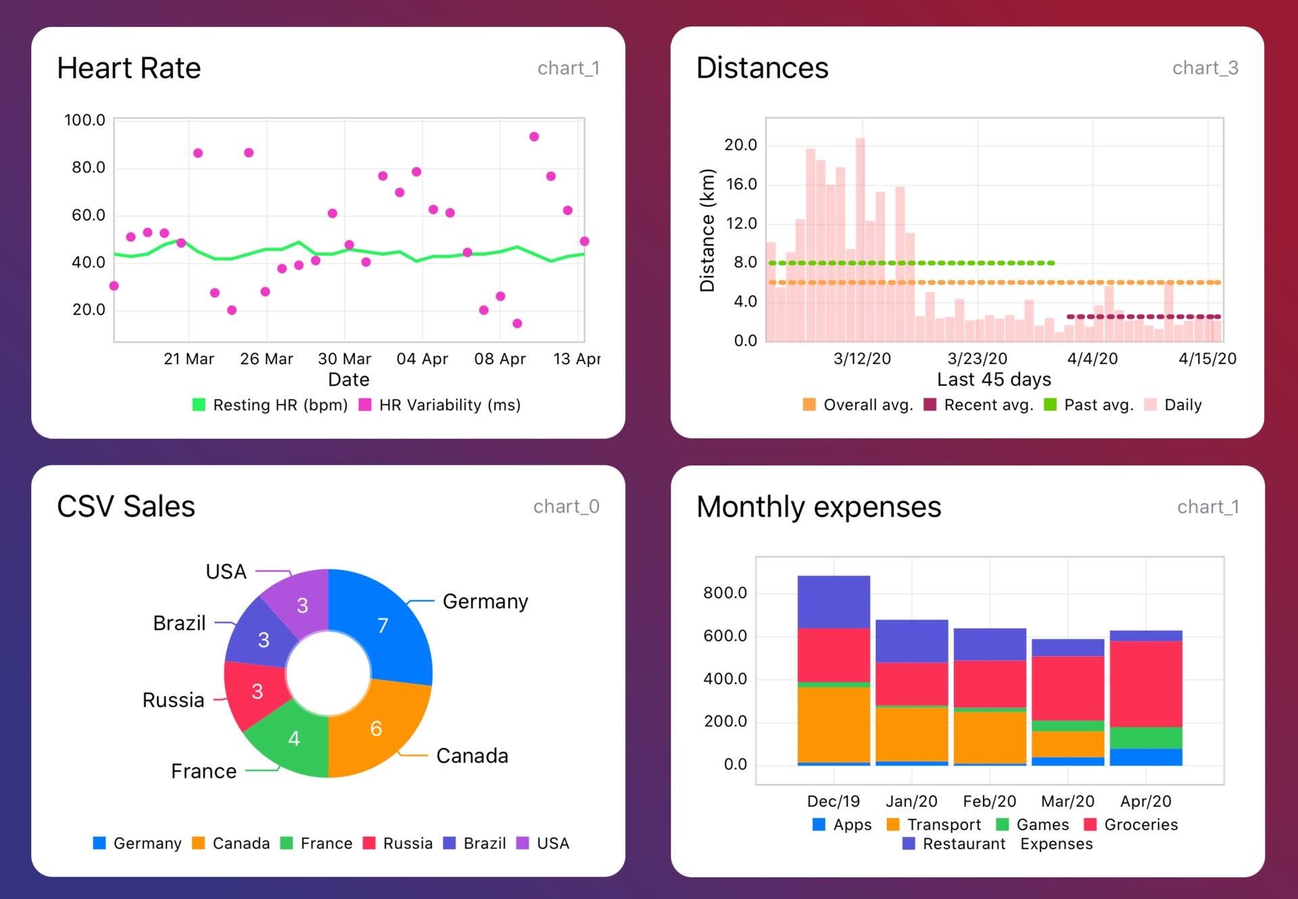The image size is (1298, 899).
Task: Click the 4/4/20 date label on Distances
Action: pyautogui.click(x=1092, y=359)
